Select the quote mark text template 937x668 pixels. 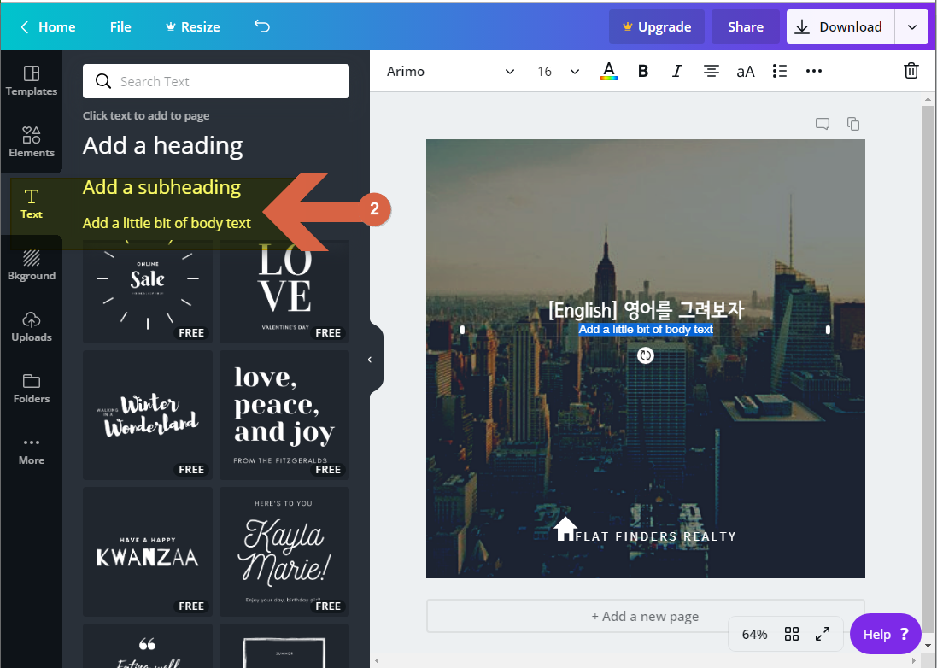[x=148, y=646]
